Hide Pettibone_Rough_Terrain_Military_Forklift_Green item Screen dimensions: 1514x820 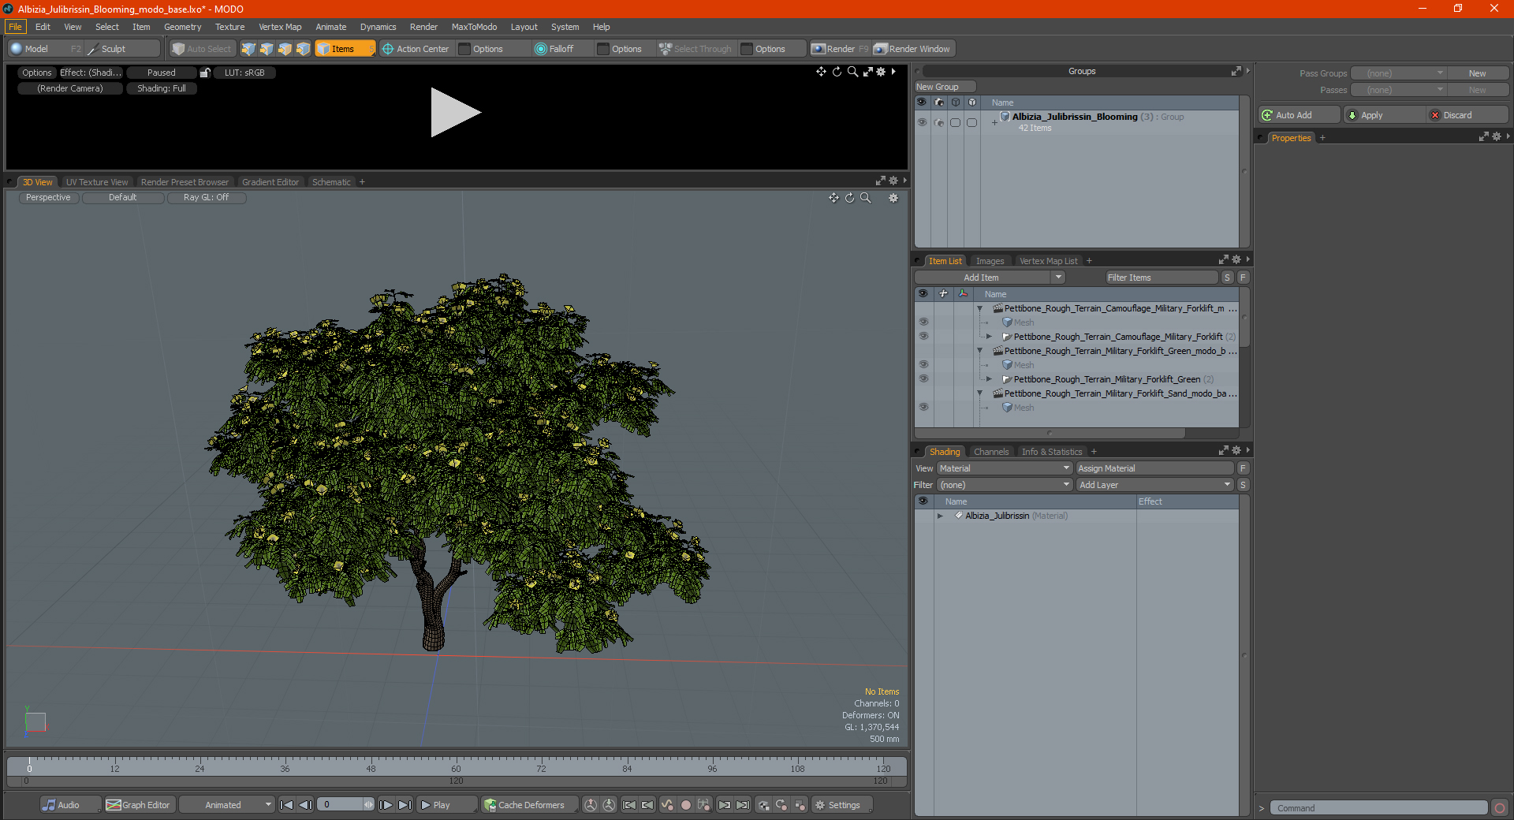point(923,379)
